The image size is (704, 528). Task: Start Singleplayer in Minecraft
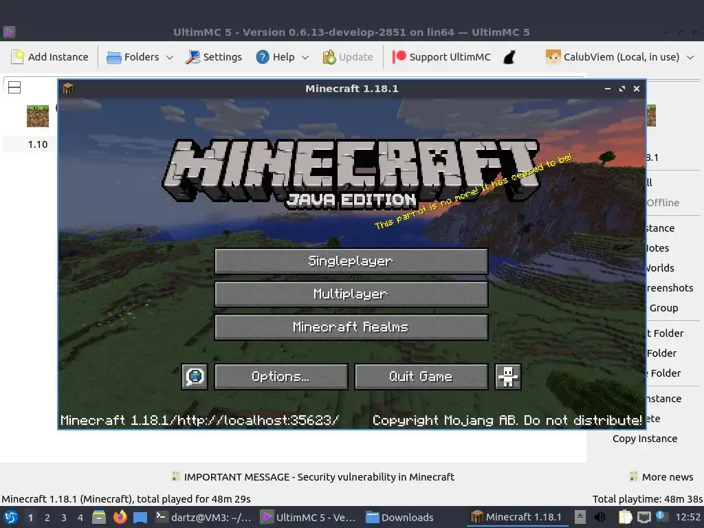click(351, 261)
